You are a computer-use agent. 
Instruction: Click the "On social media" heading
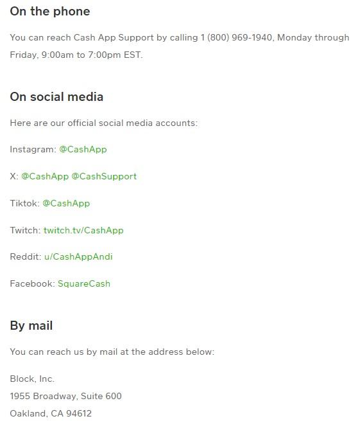click(56, 97)
